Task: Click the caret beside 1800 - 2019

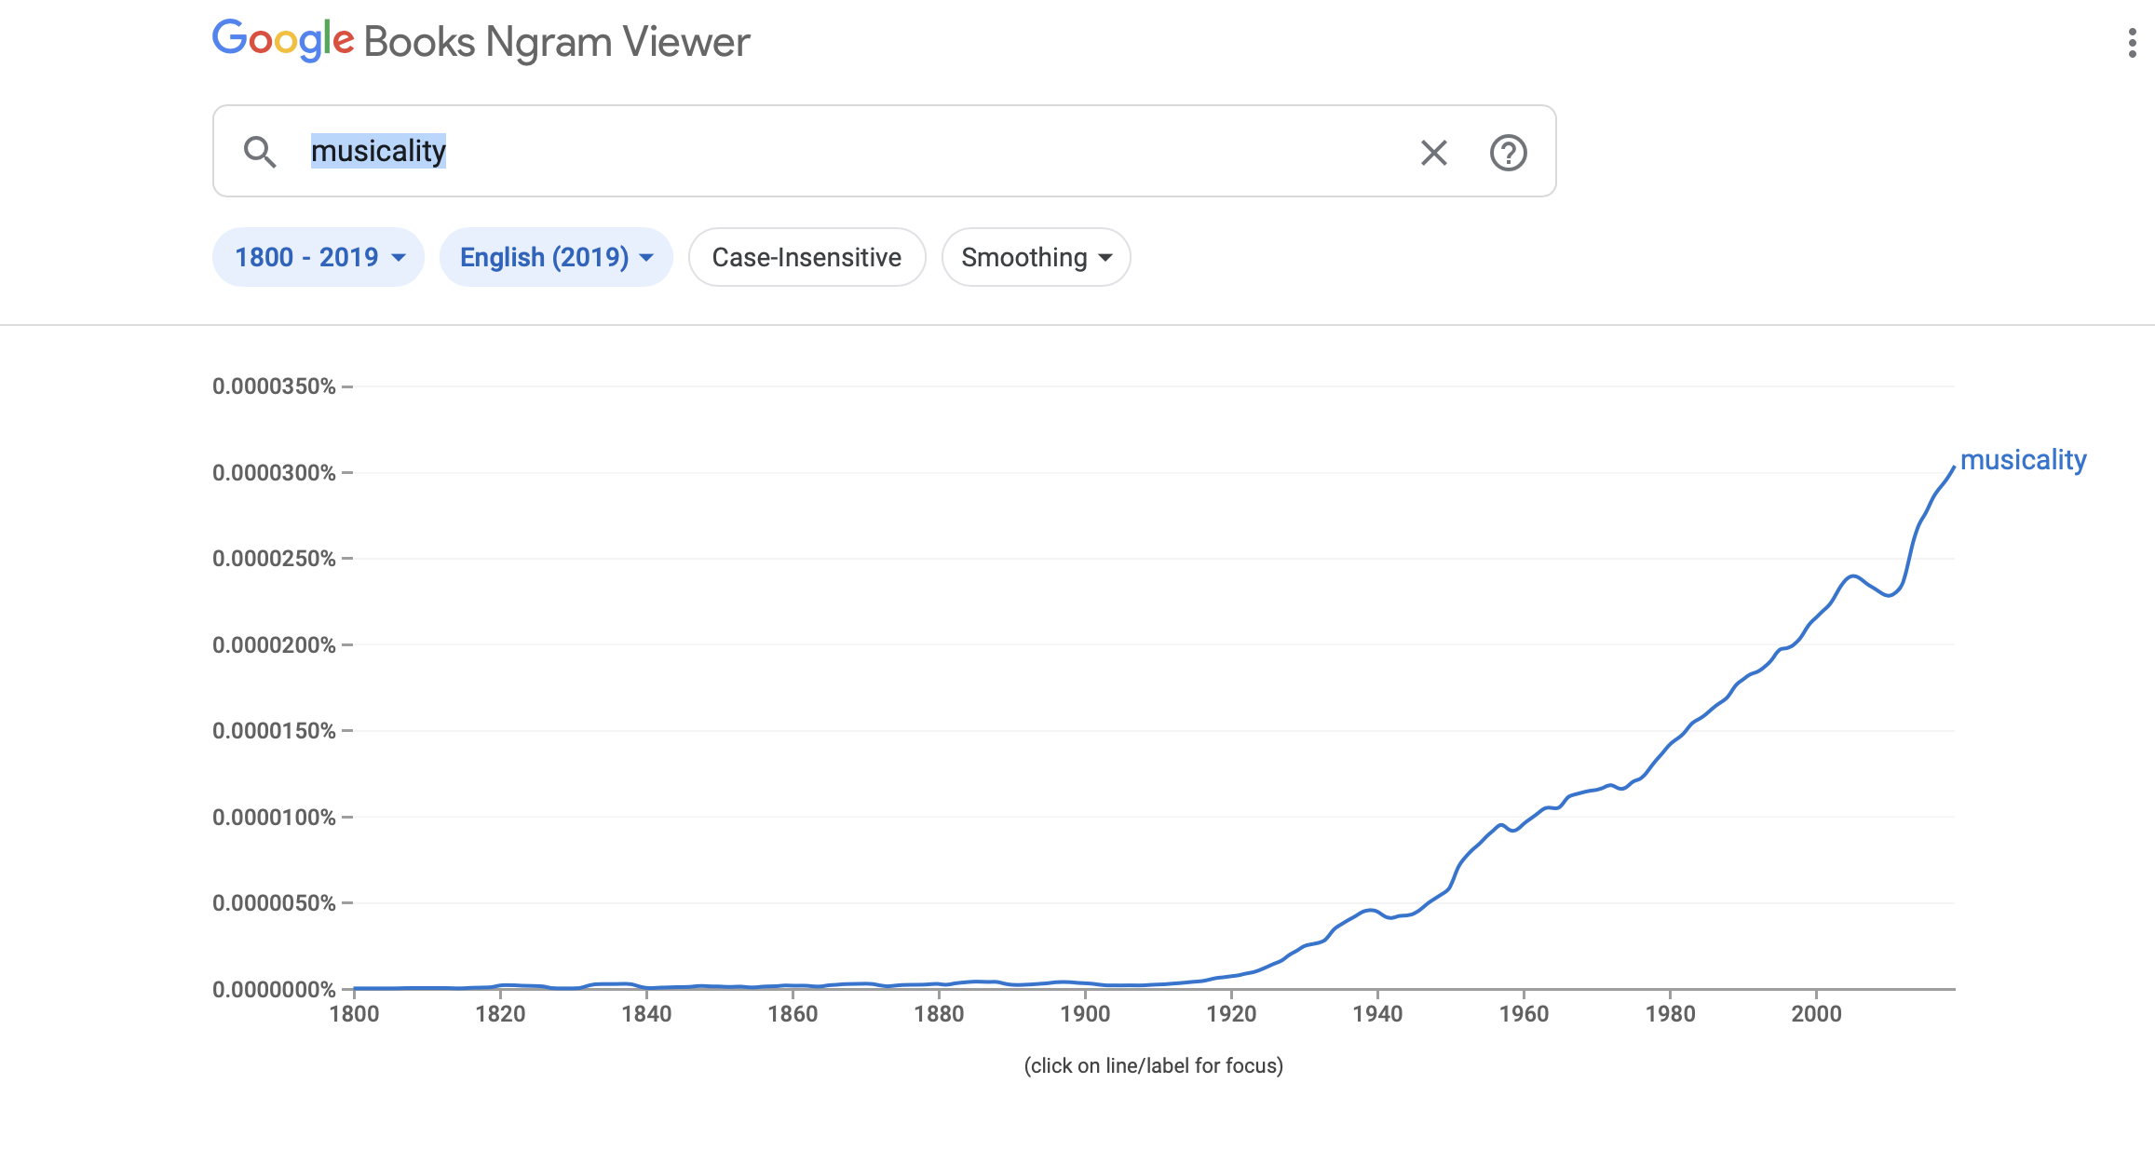Action: click(399, 258)
